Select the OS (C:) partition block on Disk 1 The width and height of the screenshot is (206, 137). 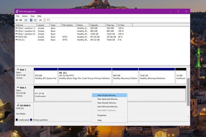[85, 76]
